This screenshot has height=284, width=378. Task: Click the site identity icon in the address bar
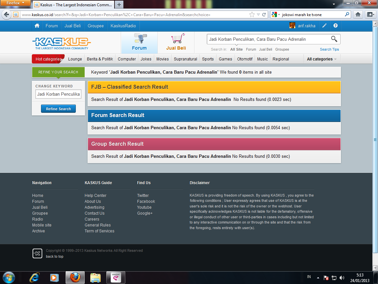pyautogui.click(x=16, y=14)
